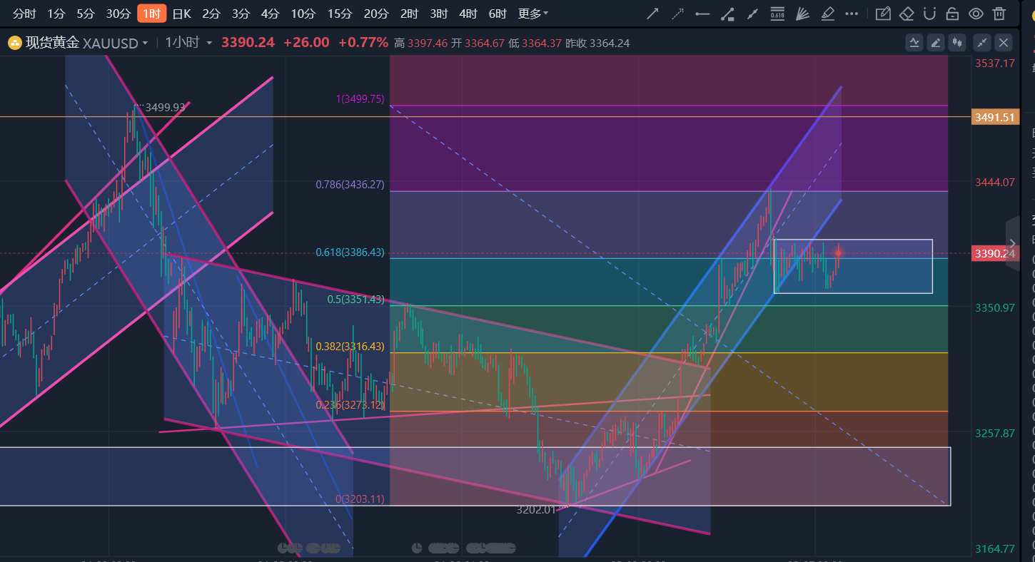Click the 昨收 3364.24 previous close value
This screenshot has height=562, width=1035.
click(597, 44)
